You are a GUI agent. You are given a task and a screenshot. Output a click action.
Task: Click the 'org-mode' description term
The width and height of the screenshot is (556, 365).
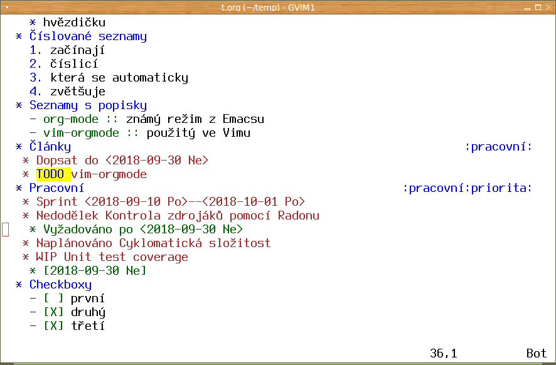coord(70,119)
